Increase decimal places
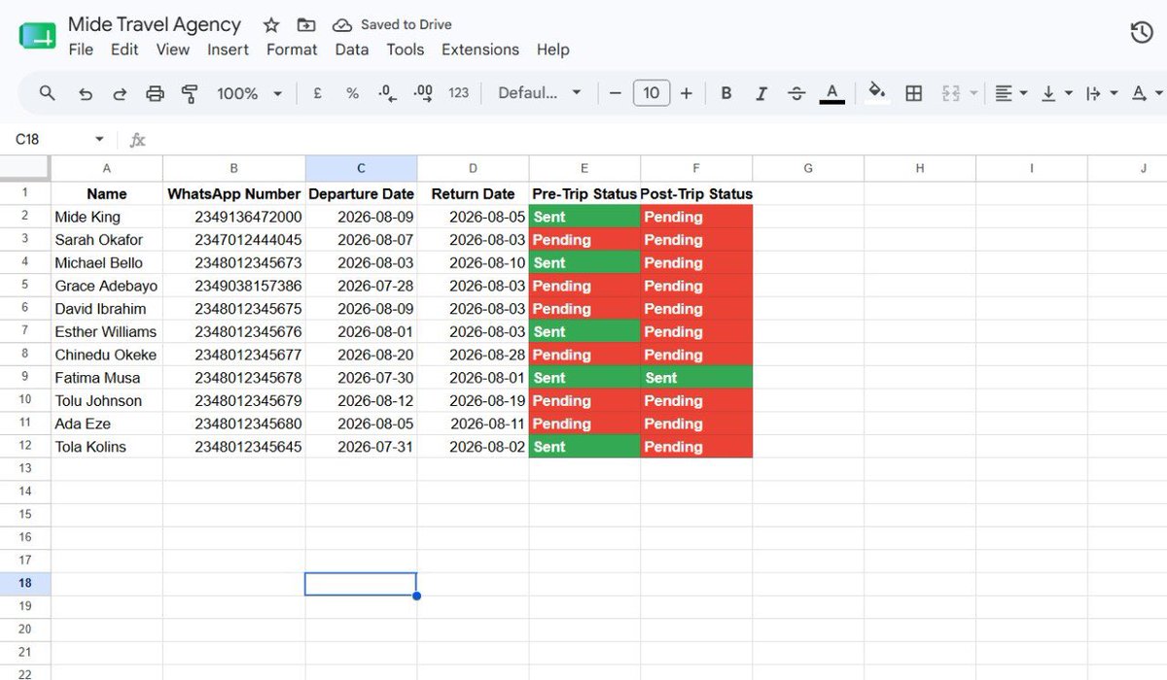 [x=423, y=93]
